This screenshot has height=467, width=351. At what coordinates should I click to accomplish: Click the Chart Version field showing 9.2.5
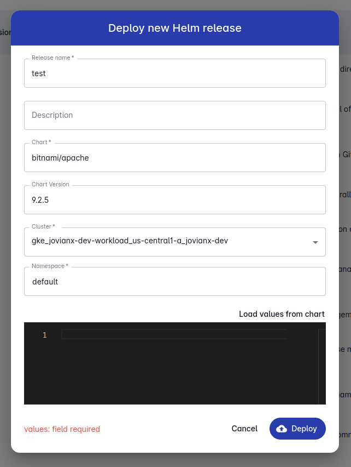(x=175, y=200)
